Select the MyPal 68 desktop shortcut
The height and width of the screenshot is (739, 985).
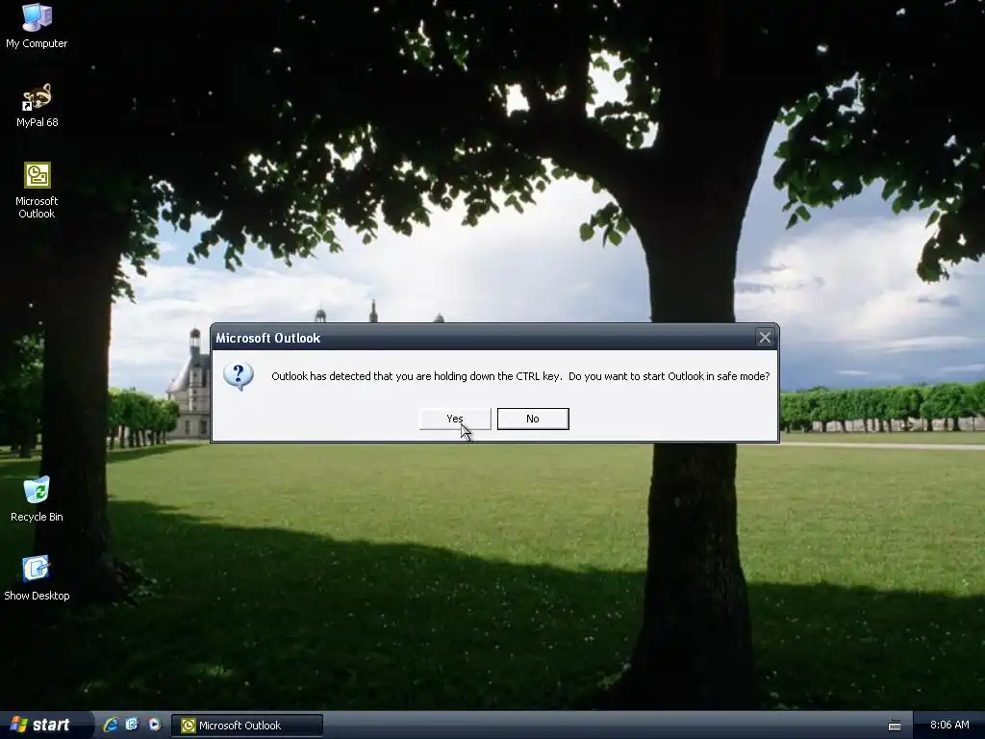tap(37, 106)
